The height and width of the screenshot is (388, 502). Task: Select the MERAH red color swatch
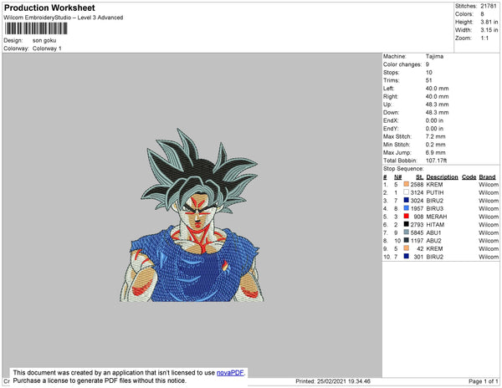(x=407, y=217)
